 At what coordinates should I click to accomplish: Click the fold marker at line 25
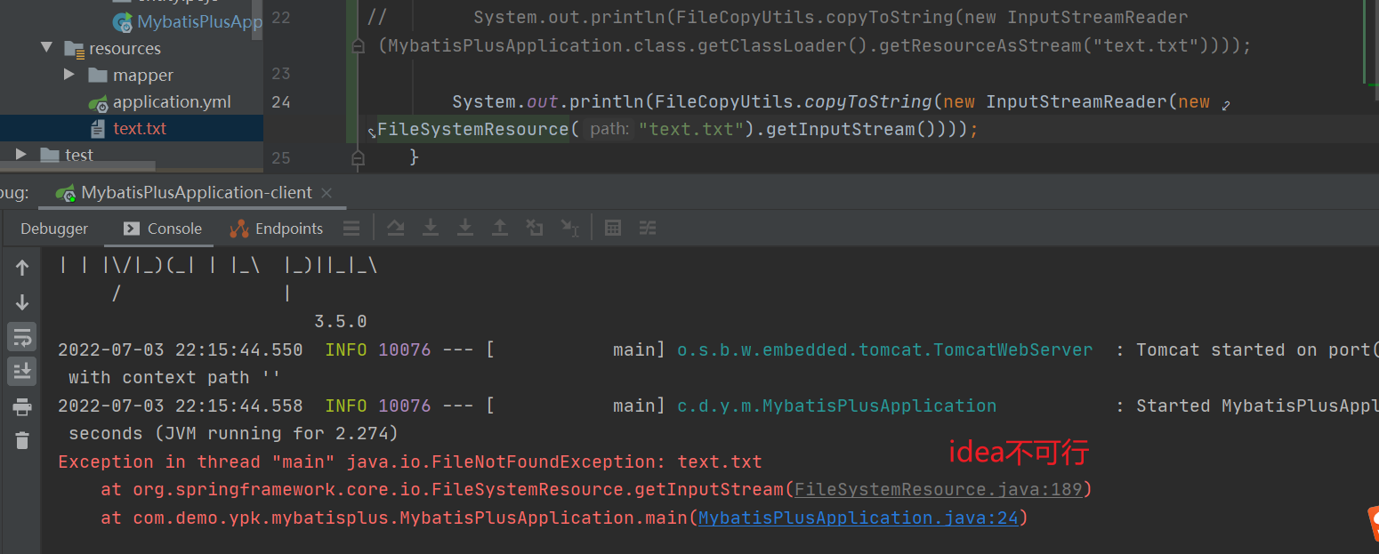(358, 157)
